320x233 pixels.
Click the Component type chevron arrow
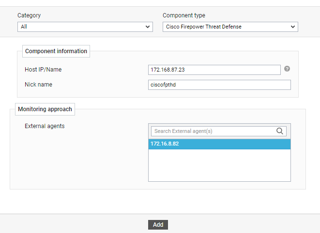pyautogui.click(x=293, y=27)
